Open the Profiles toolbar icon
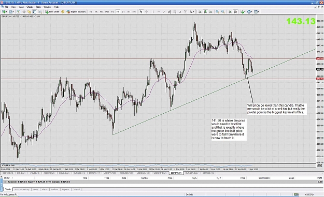Viewport: 324px width, 197px height. 11,12
